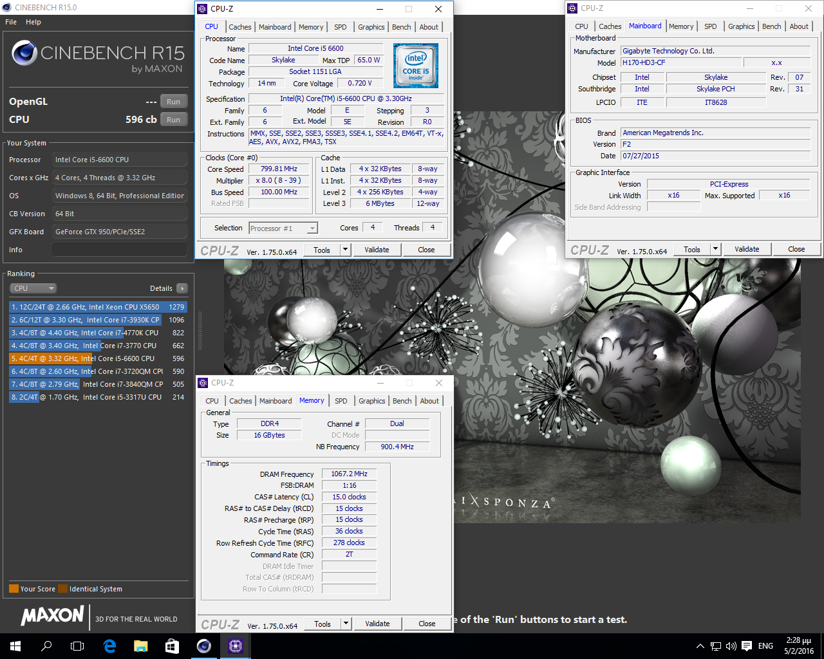Expand the Tools arrow in the Mainboard window
Screen dimensions: 824x659
[x=715, y=249]
